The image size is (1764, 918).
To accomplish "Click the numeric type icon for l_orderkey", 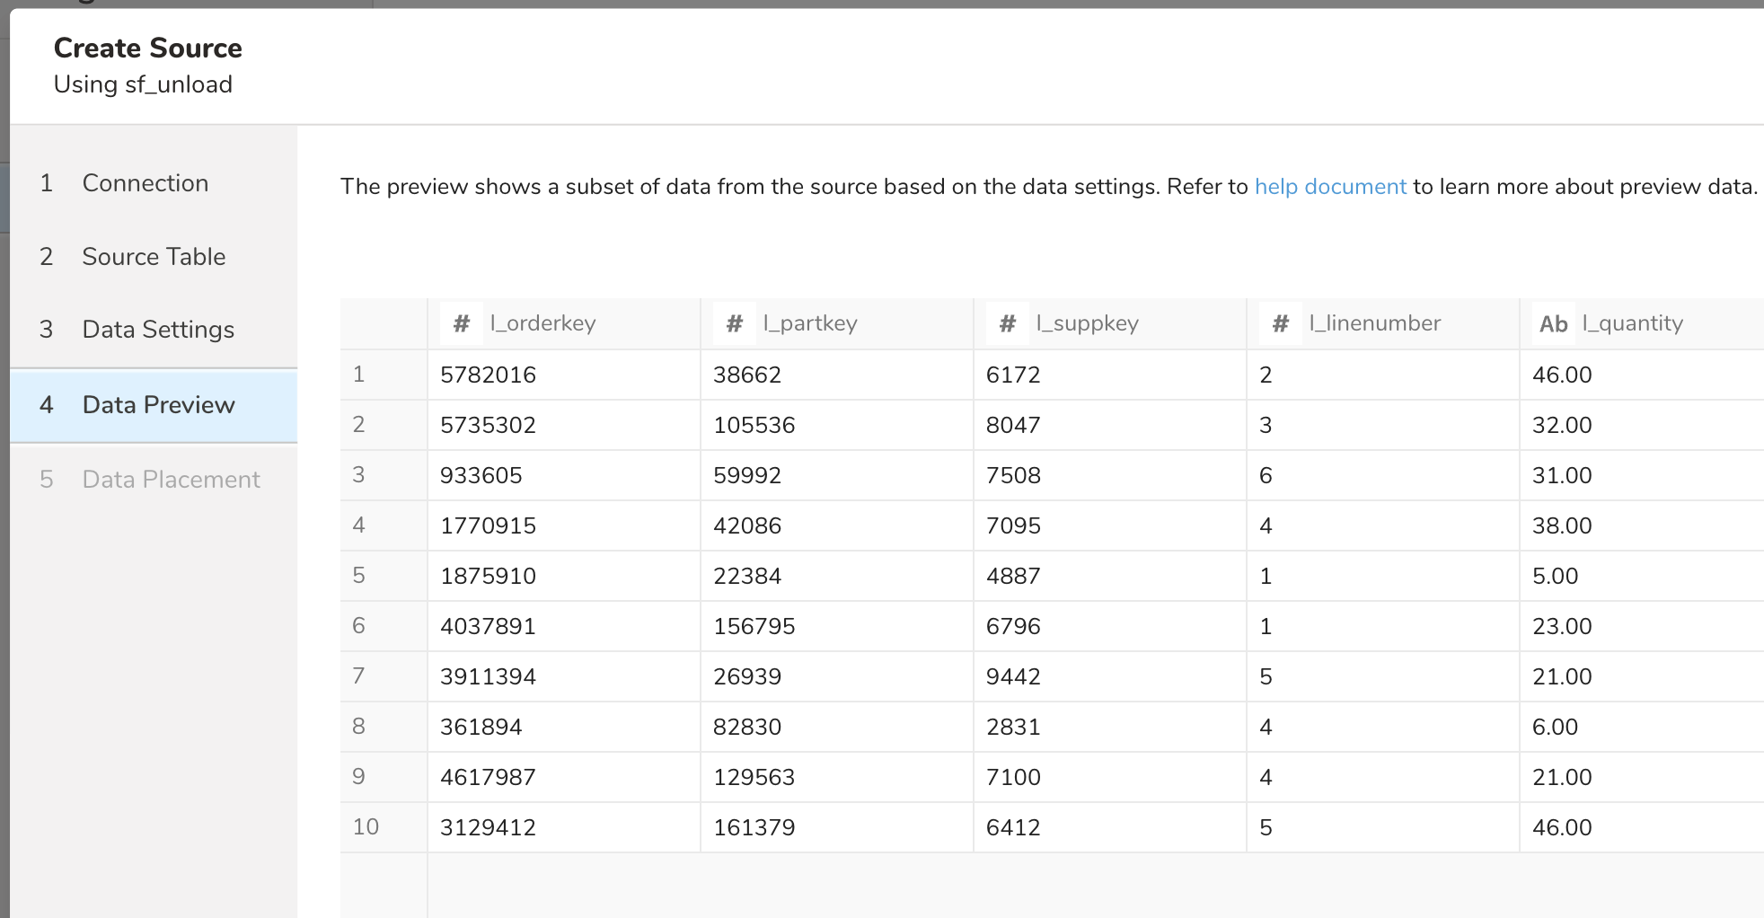I will click(x=462, y=323).
